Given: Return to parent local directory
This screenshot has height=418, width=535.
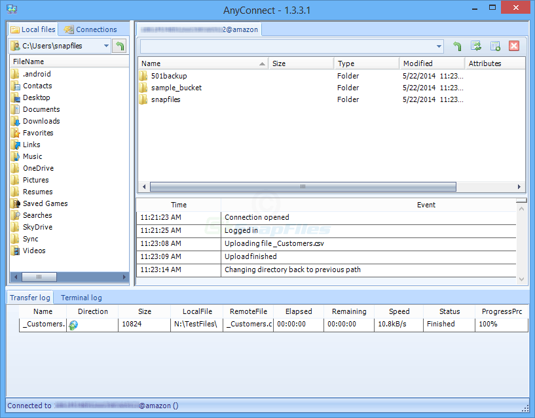Looking at the screenshot, I should point(121,46).
